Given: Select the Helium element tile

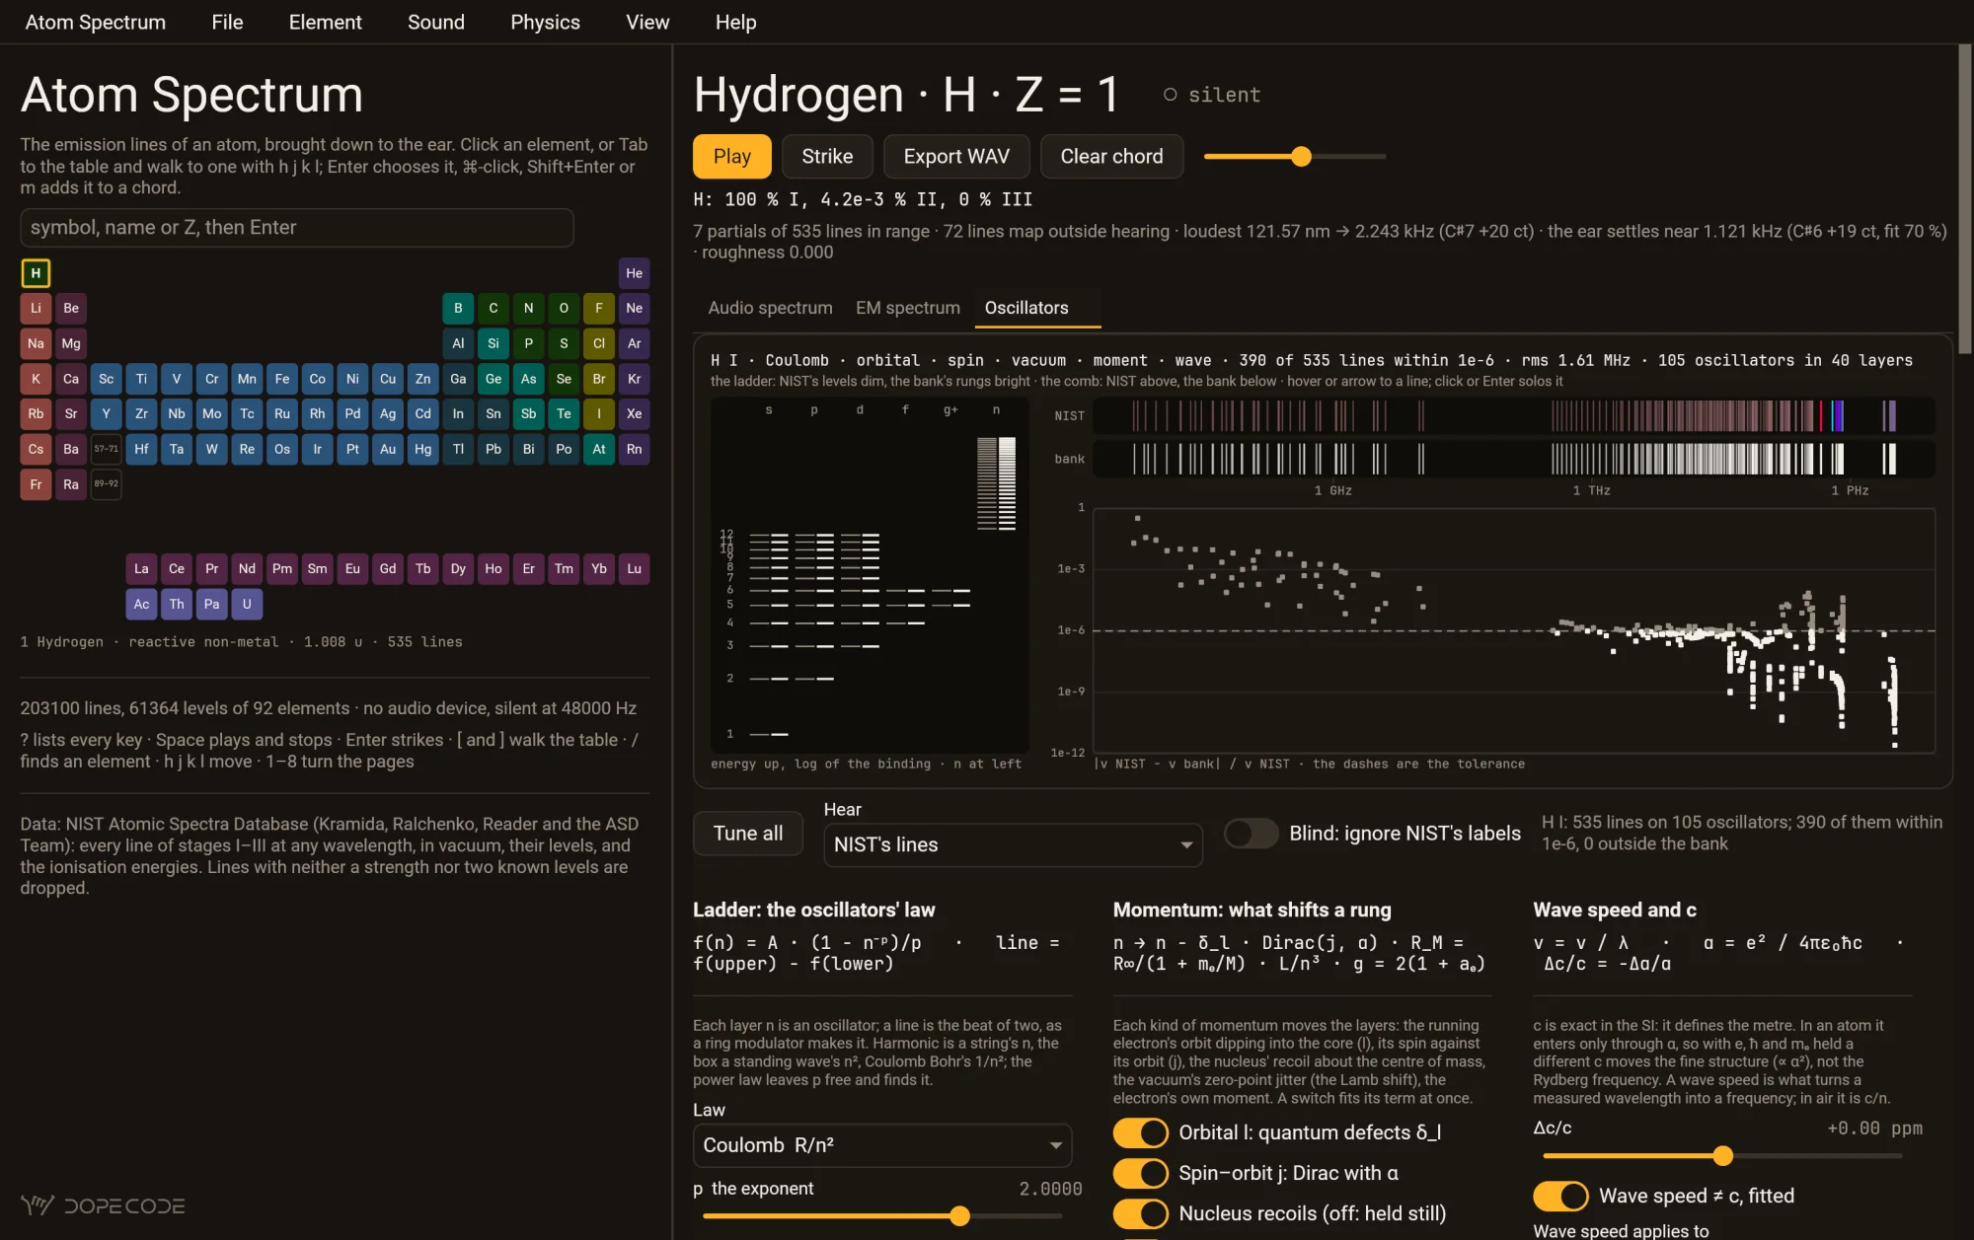Looking at the screenshot, I should pos(634,273).
